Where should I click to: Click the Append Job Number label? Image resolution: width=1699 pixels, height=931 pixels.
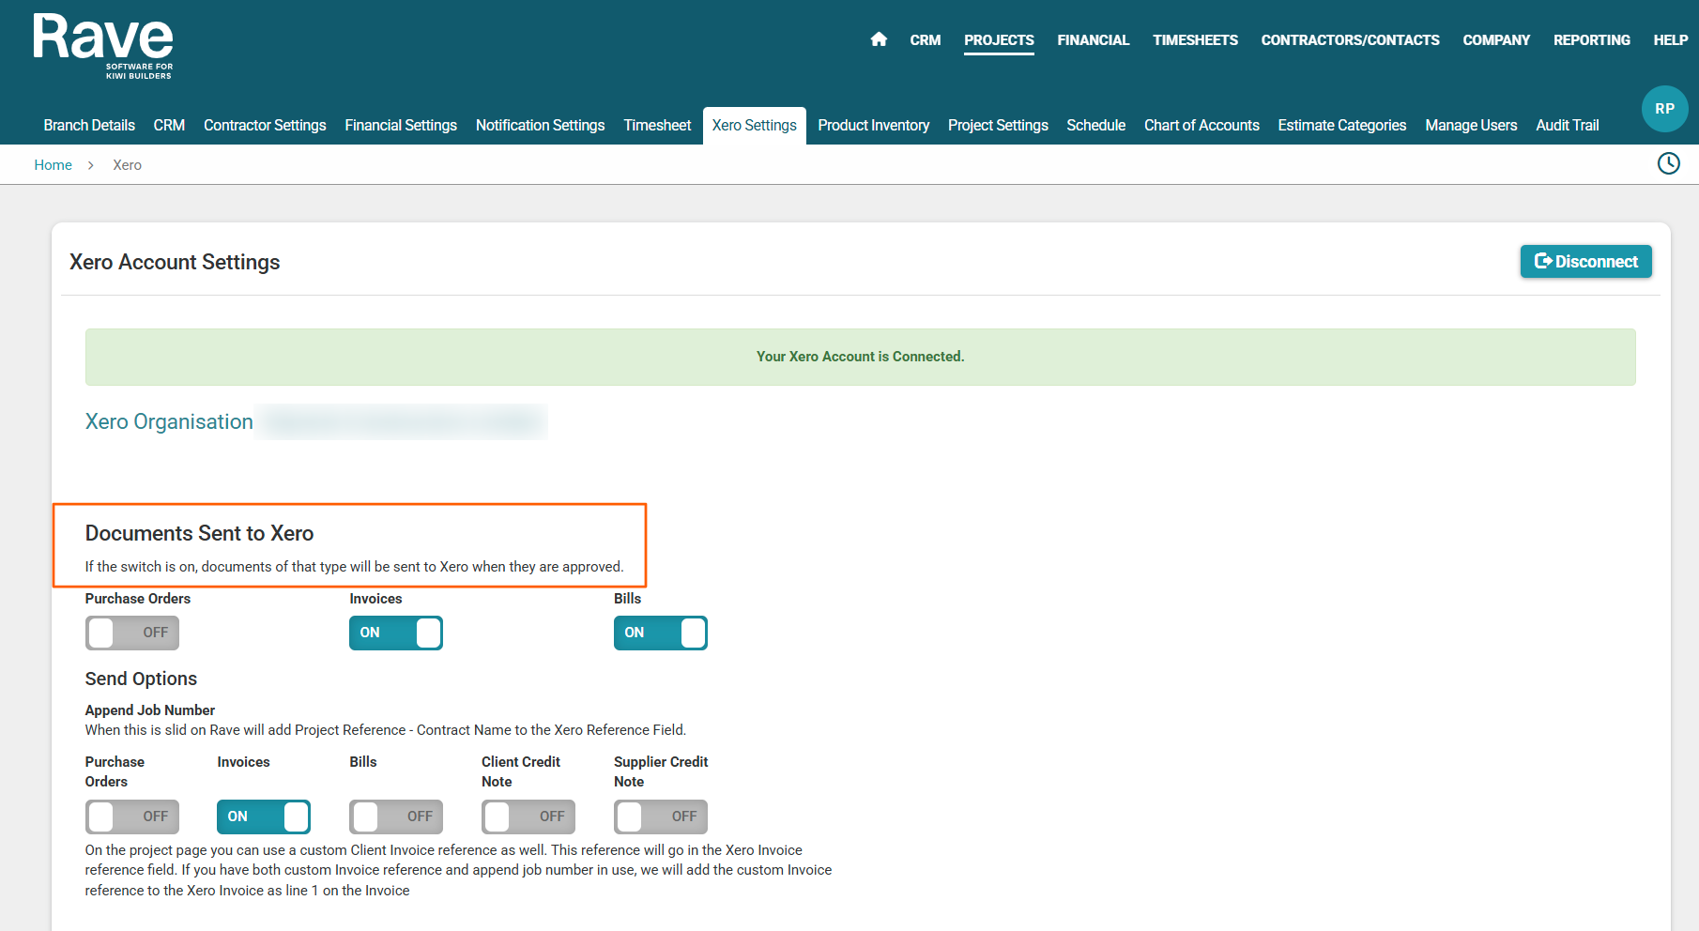click(150, 710)
